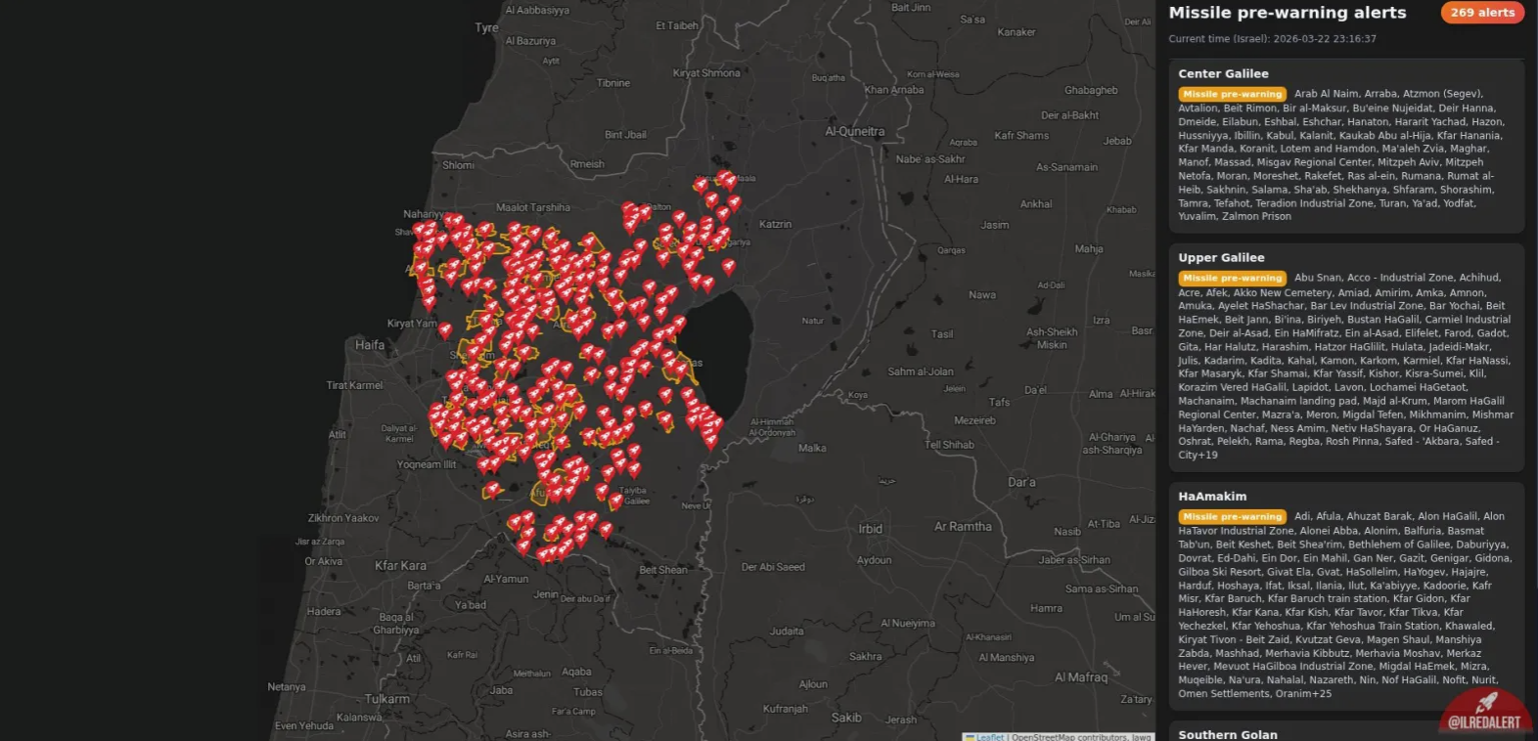
Task: Click the Sahm al-Jolan map label
Action: pyautogui.click(x=921, y=371)
